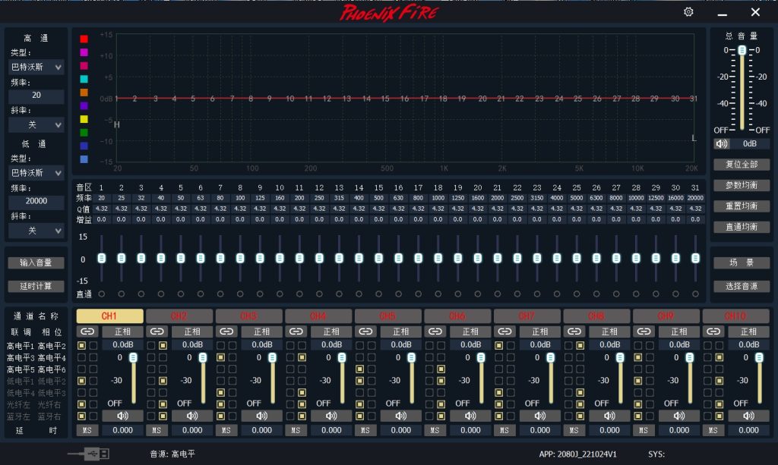778x465 pixels.
Task: Toggle the CH7 link icon
Action: (504, 331)
